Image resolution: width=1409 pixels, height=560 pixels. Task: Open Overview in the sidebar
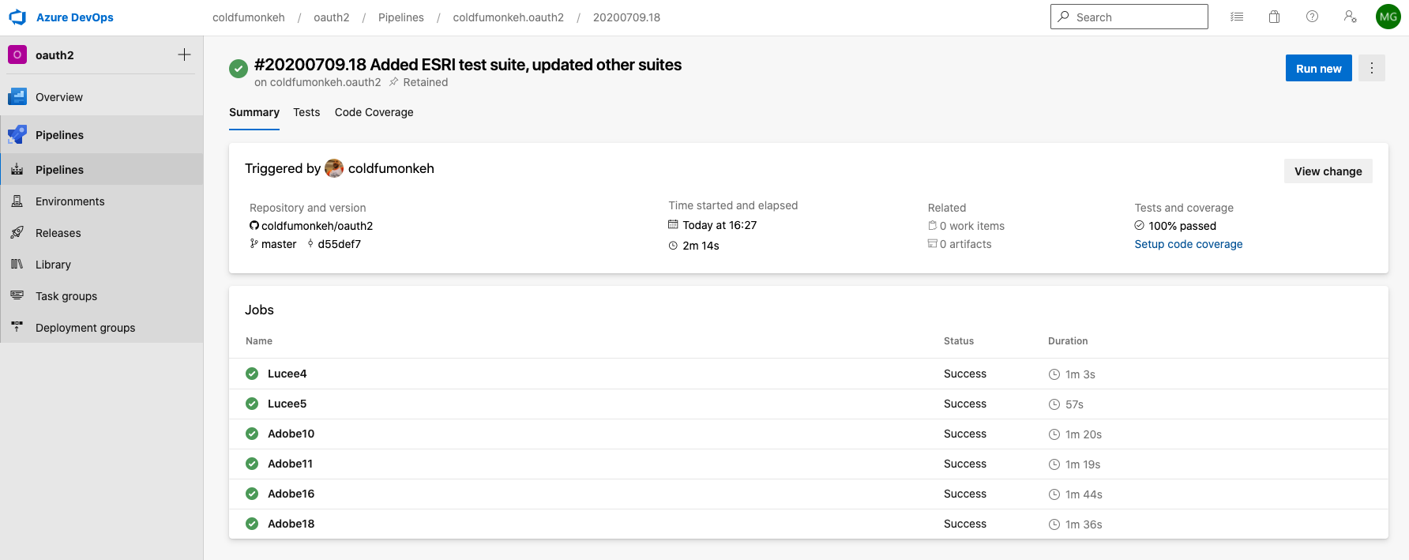coord(102,97)
